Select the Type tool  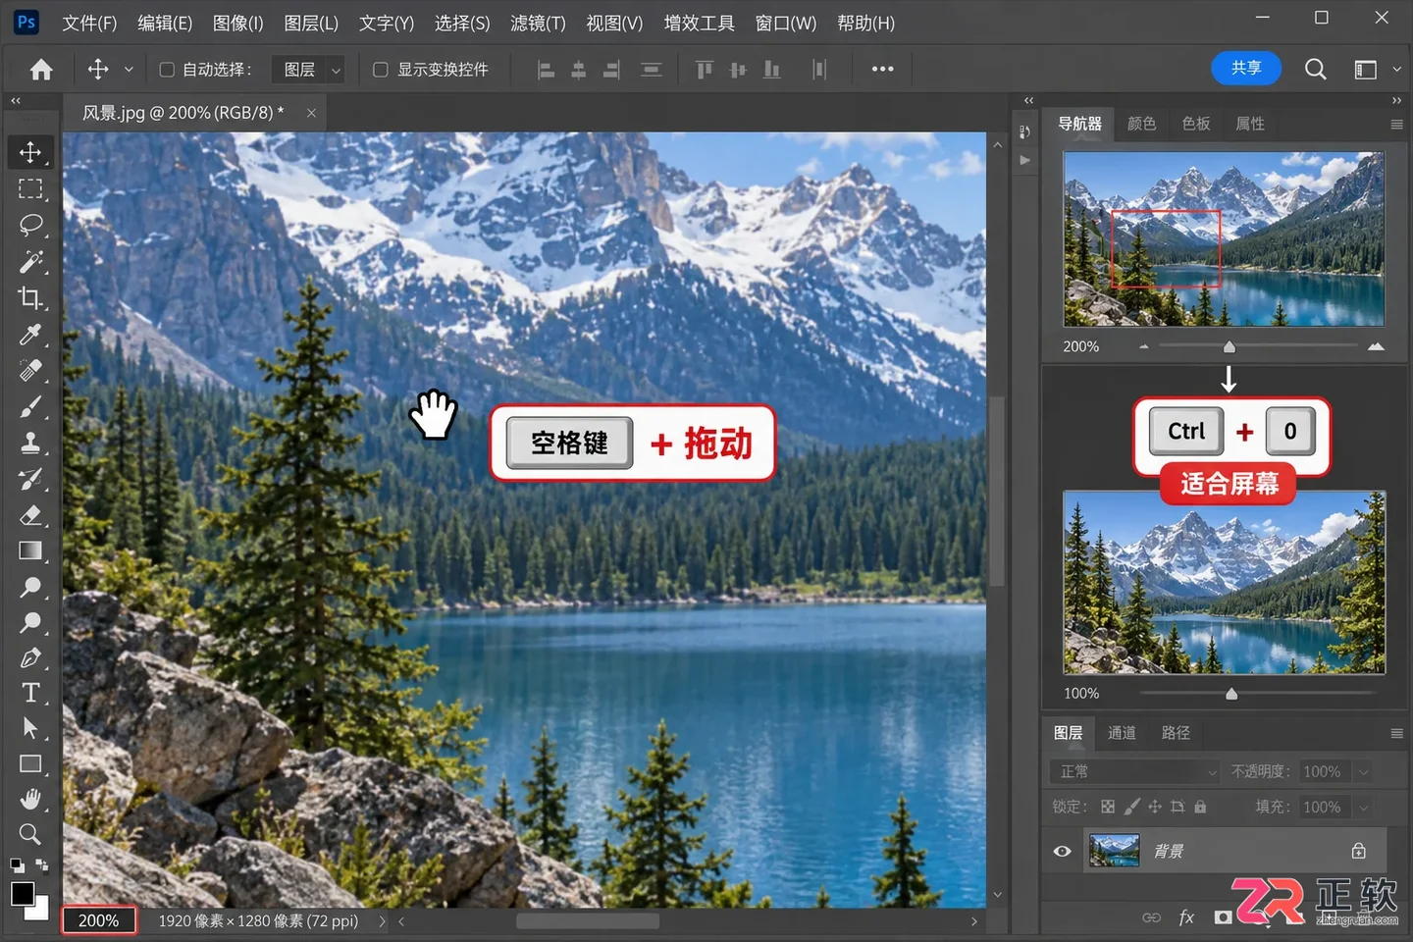(x=30, y=693)
